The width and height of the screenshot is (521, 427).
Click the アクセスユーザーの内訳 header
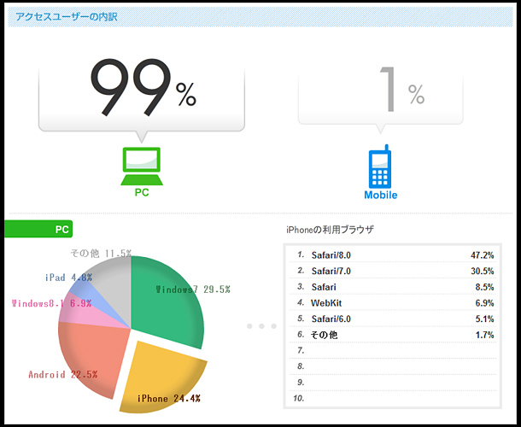(67, 16)
